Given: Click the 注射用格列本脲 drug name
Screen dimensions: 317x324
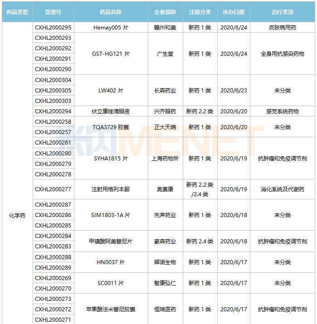Looking at the screenshot, I should (x=111, y=189).
